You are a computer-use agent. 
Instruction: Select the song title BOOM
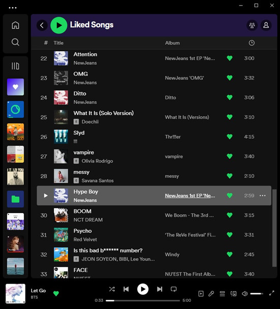coord(82,211)
